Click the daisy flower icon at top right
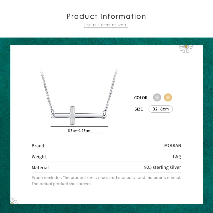 click(186, 48)
